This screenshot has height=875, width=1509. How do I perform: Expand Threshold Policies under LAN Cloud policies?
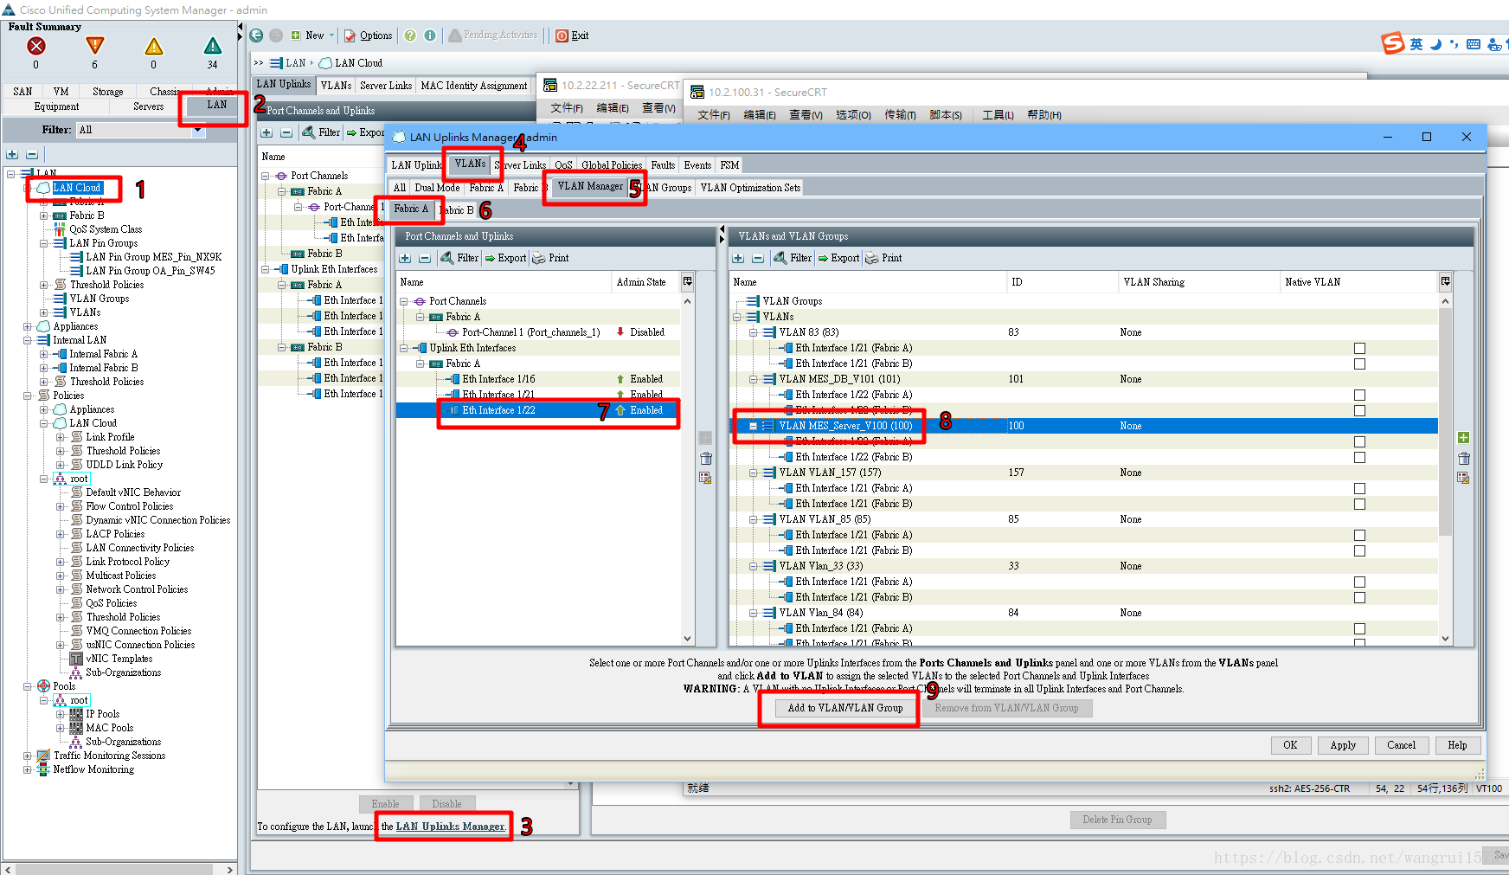pyautogui.click(x=61, y=451)
